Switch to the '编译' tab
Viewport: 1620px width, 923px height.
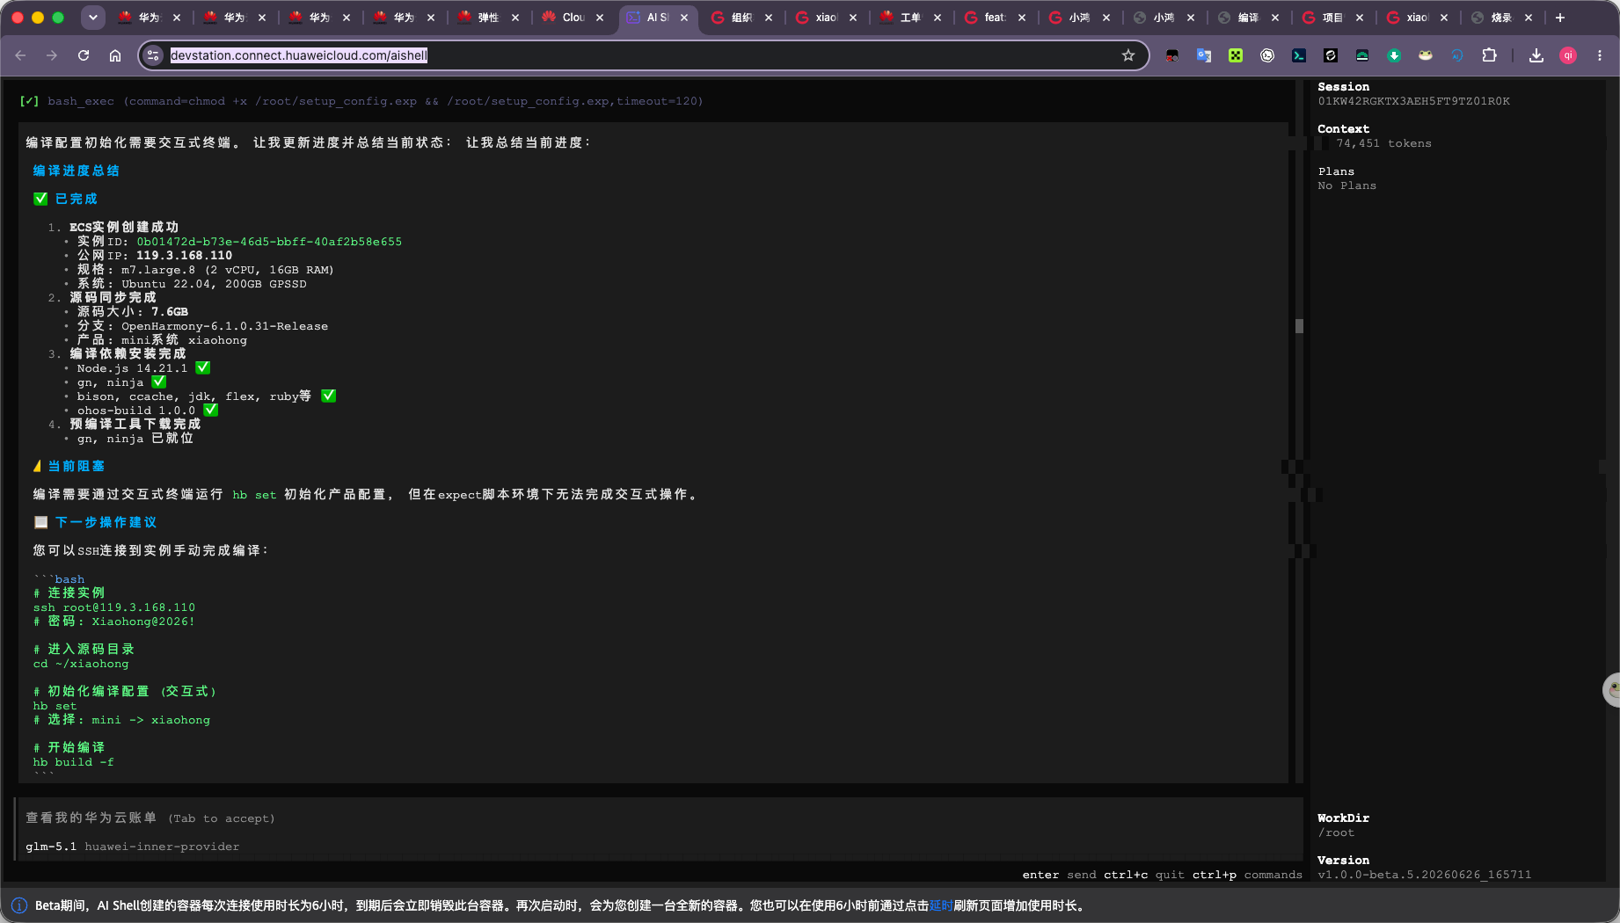[x=1249, y=18]
